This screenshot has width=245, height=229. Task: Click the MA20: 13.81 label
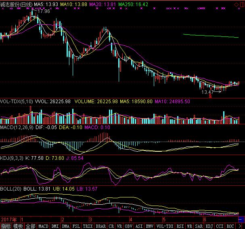pyautogui.click(x=103, y=4)
